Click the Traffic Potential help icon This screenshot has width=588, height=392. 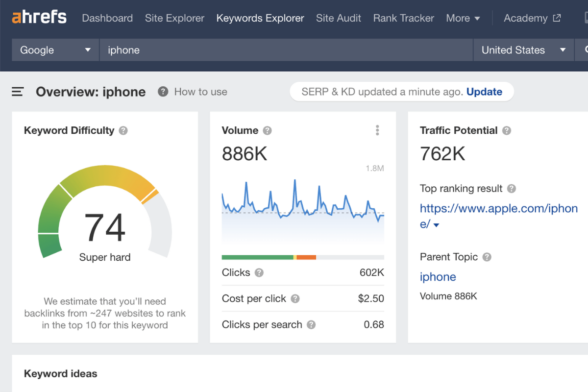pyautogui.click(x=507, y=130)
